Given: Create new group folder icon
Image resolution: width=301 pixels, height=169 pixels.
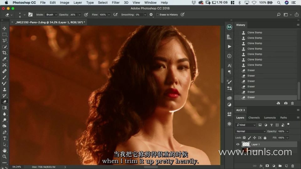Looking at the screenshot, I should tap(280, 166).
